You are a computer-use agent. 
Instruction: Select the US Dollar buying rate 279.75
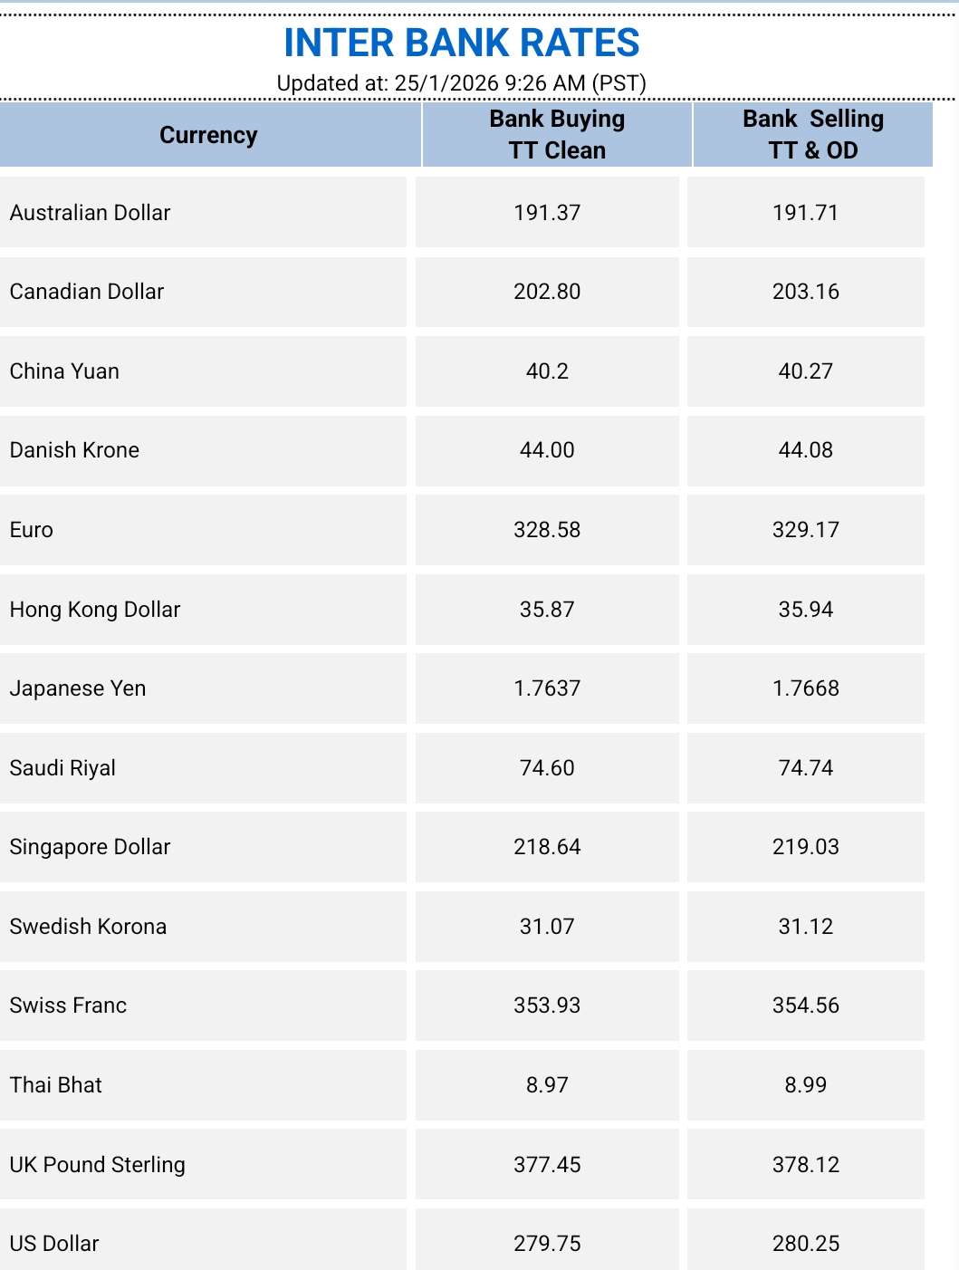(x=547, y=1244)
